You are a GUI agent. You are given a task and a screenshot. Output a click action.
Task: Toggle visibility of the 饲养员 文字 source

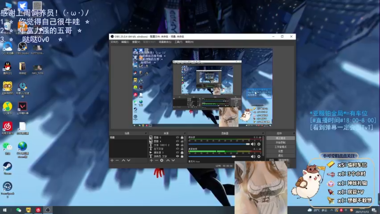177,156
